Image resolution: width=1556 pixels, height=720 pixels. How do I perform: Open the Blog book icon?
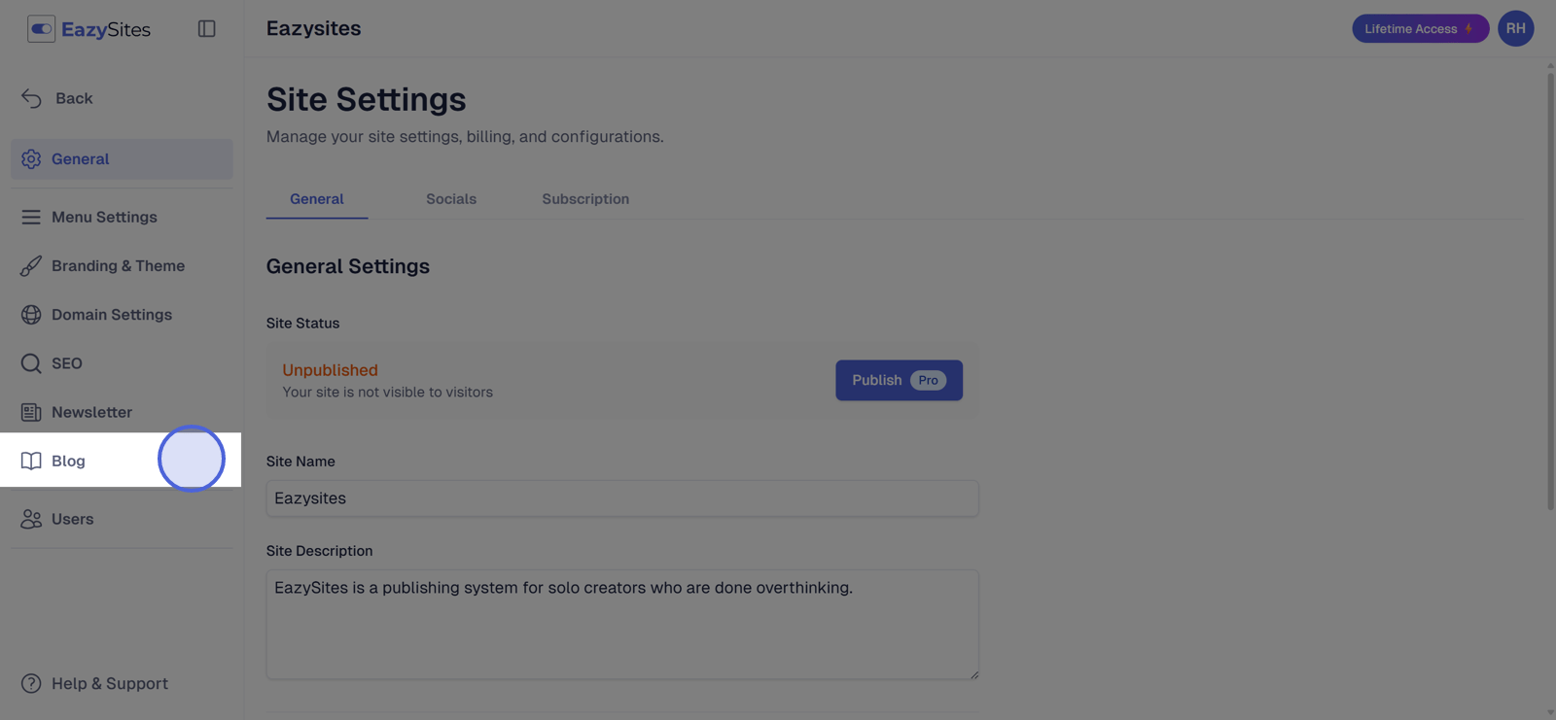31,461
